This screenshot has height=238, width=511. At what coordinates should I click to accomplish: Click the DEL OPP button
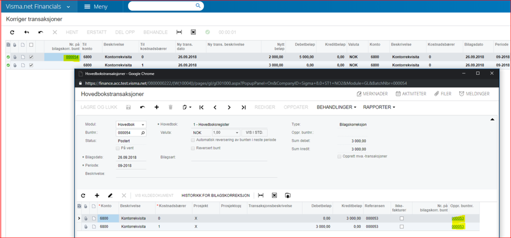pyautogui.click(x=125, y=33)
